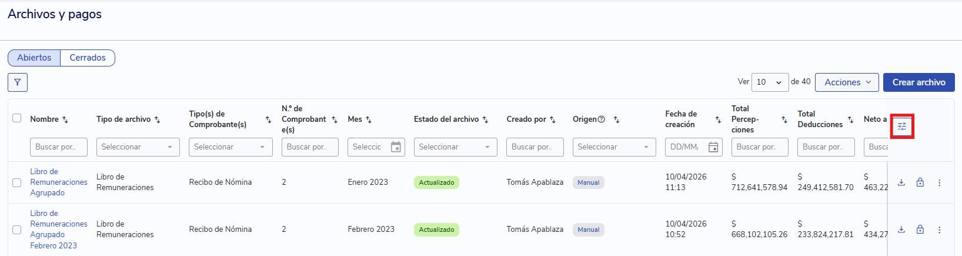Screen dimensions: 962x256
Task: Open more options for Enero 2023 row
Action: (x=939, y=182)
